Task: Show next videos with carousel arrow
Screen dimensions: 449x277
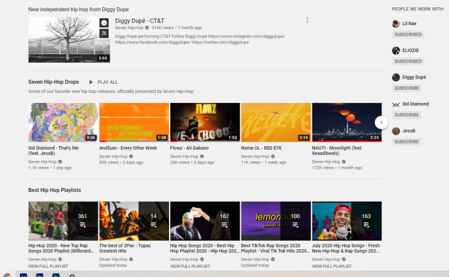Action: point(381,123)
